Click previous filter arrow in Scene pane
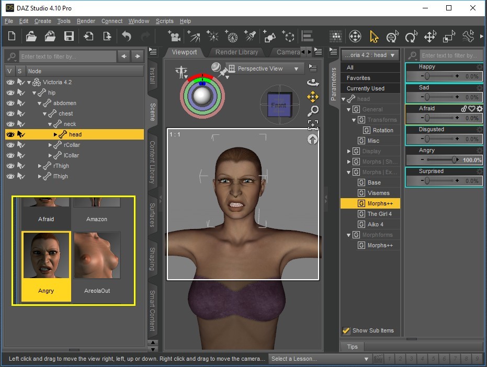 pyautogui.click(x=124, y=56)
